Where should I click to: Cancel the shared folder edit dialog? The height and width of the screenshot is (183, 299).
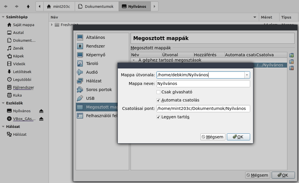(x=213, y=137)
